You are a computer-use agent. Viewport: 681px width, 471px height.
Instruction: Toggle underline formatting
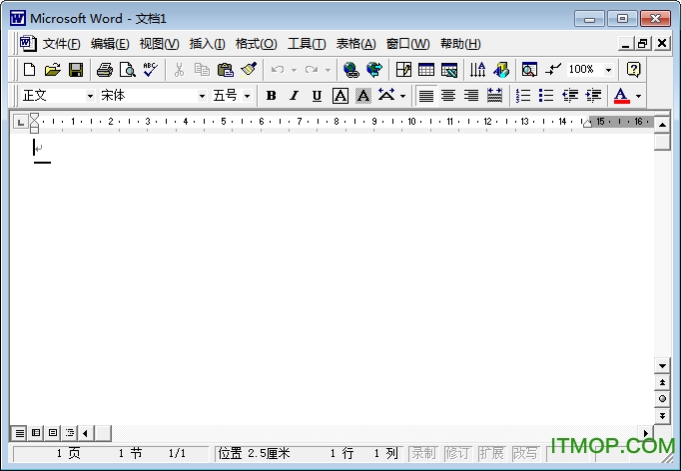(318, 96)
